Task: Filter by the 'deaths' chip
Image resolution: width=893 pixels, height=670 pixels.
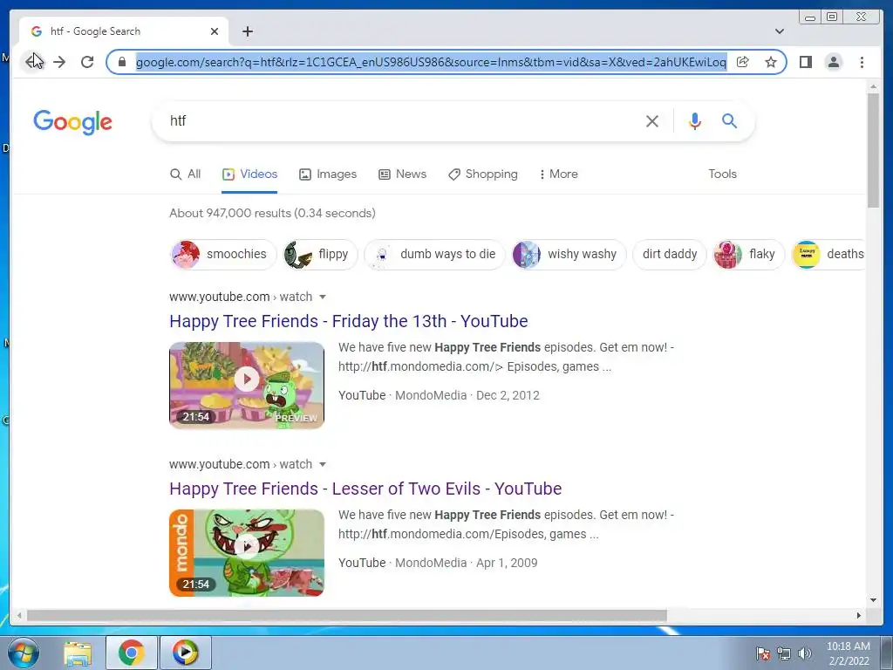Action: pyautogui.click(x=828, y=254)
